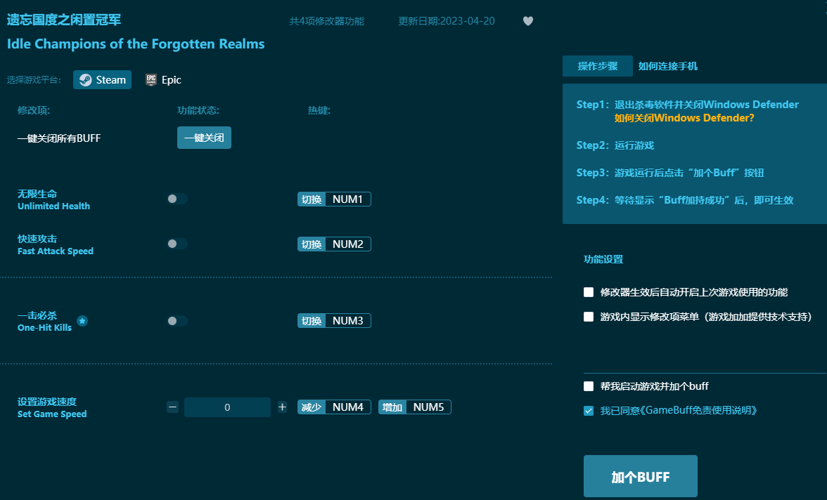Select the Steam platform button
Viewport: 827px width, 500px height.
pos(103,79)
